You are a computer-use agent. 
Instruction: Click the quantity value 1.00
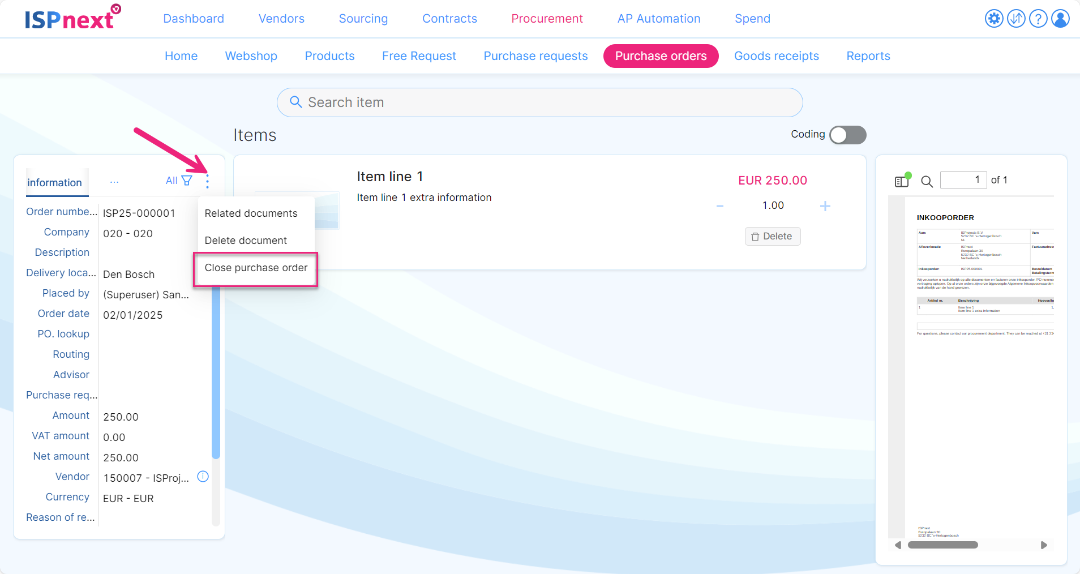click(x=773, y=205)
